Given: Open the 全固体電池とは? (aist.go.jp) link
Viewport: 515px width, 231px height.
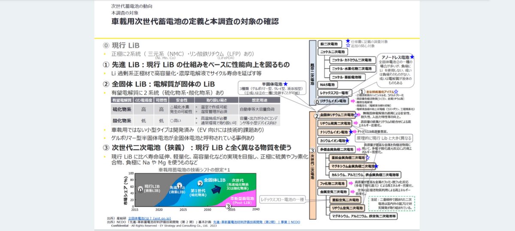Looking at the screenshot, I should tap(148, 218).
